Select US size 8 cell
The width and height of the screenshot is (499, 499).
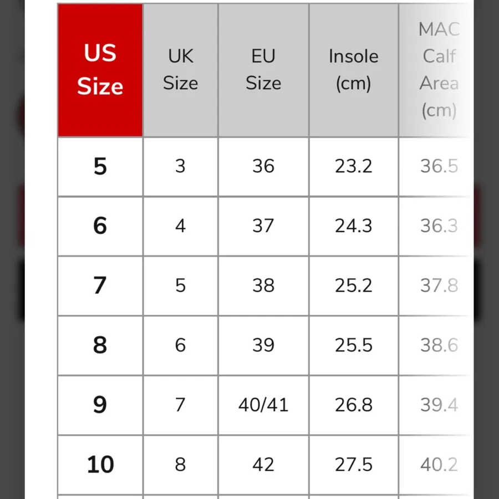[100, 345]
